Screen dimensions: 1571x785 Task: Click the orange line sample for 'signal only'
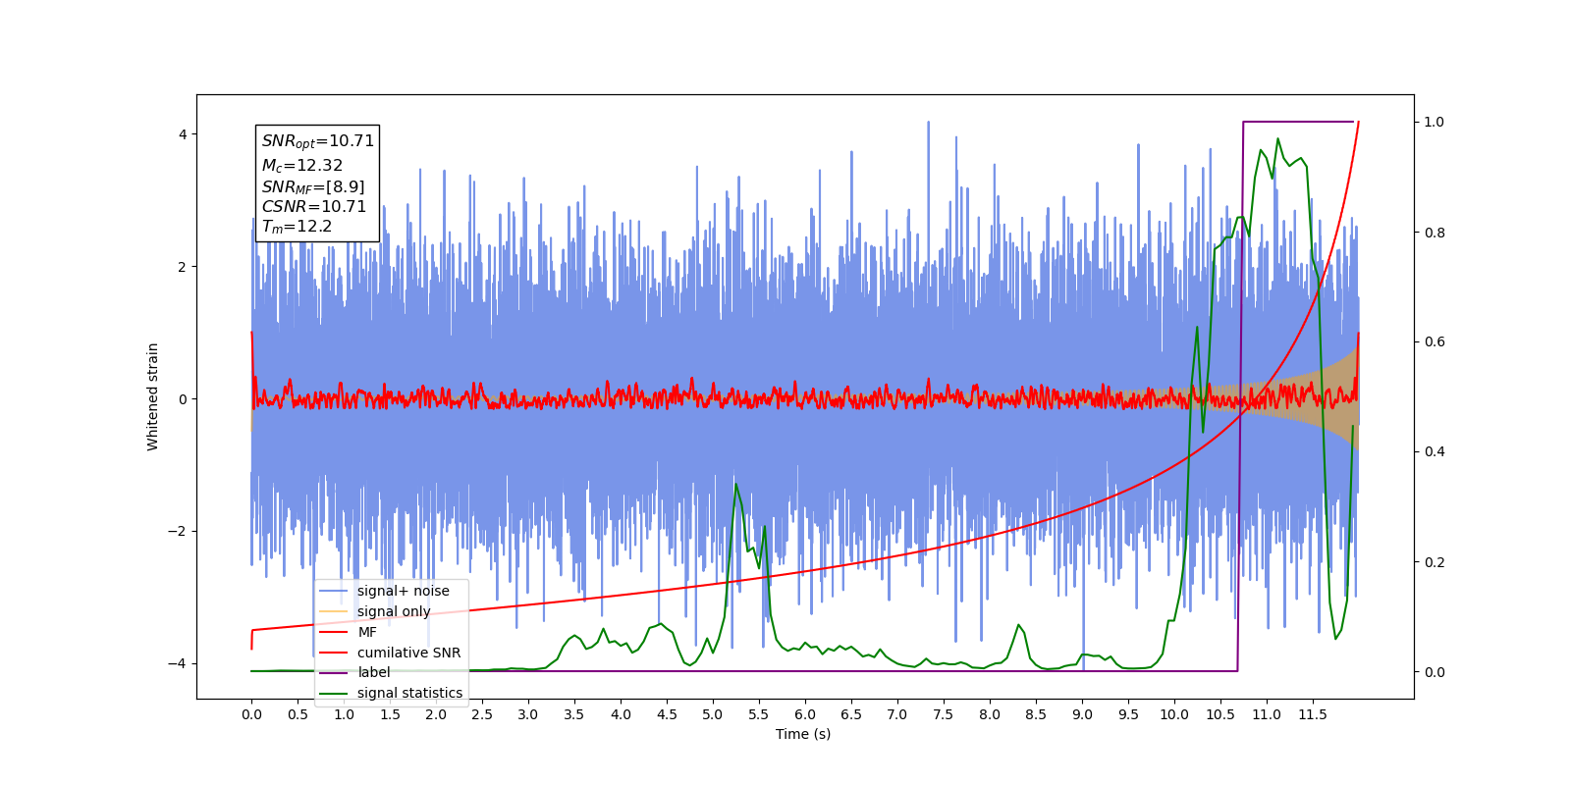tap(334, 612)
